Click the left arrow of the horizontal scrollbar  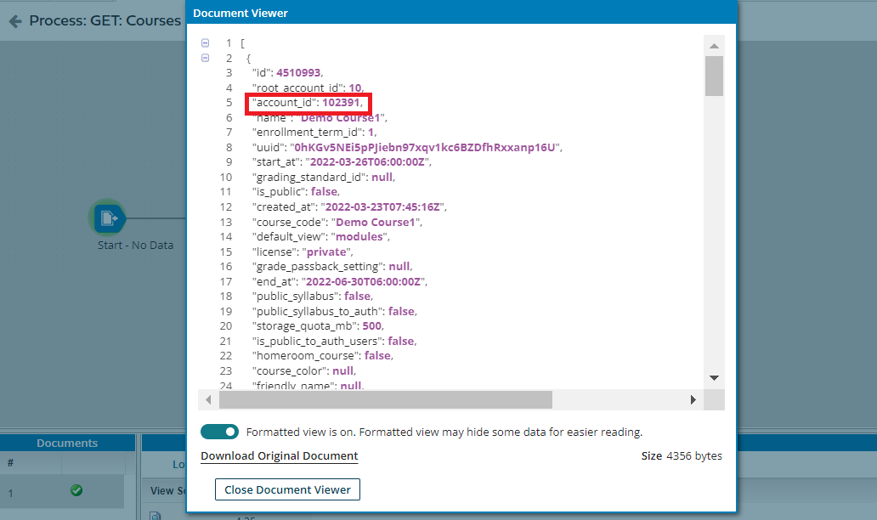click(208, 399)
